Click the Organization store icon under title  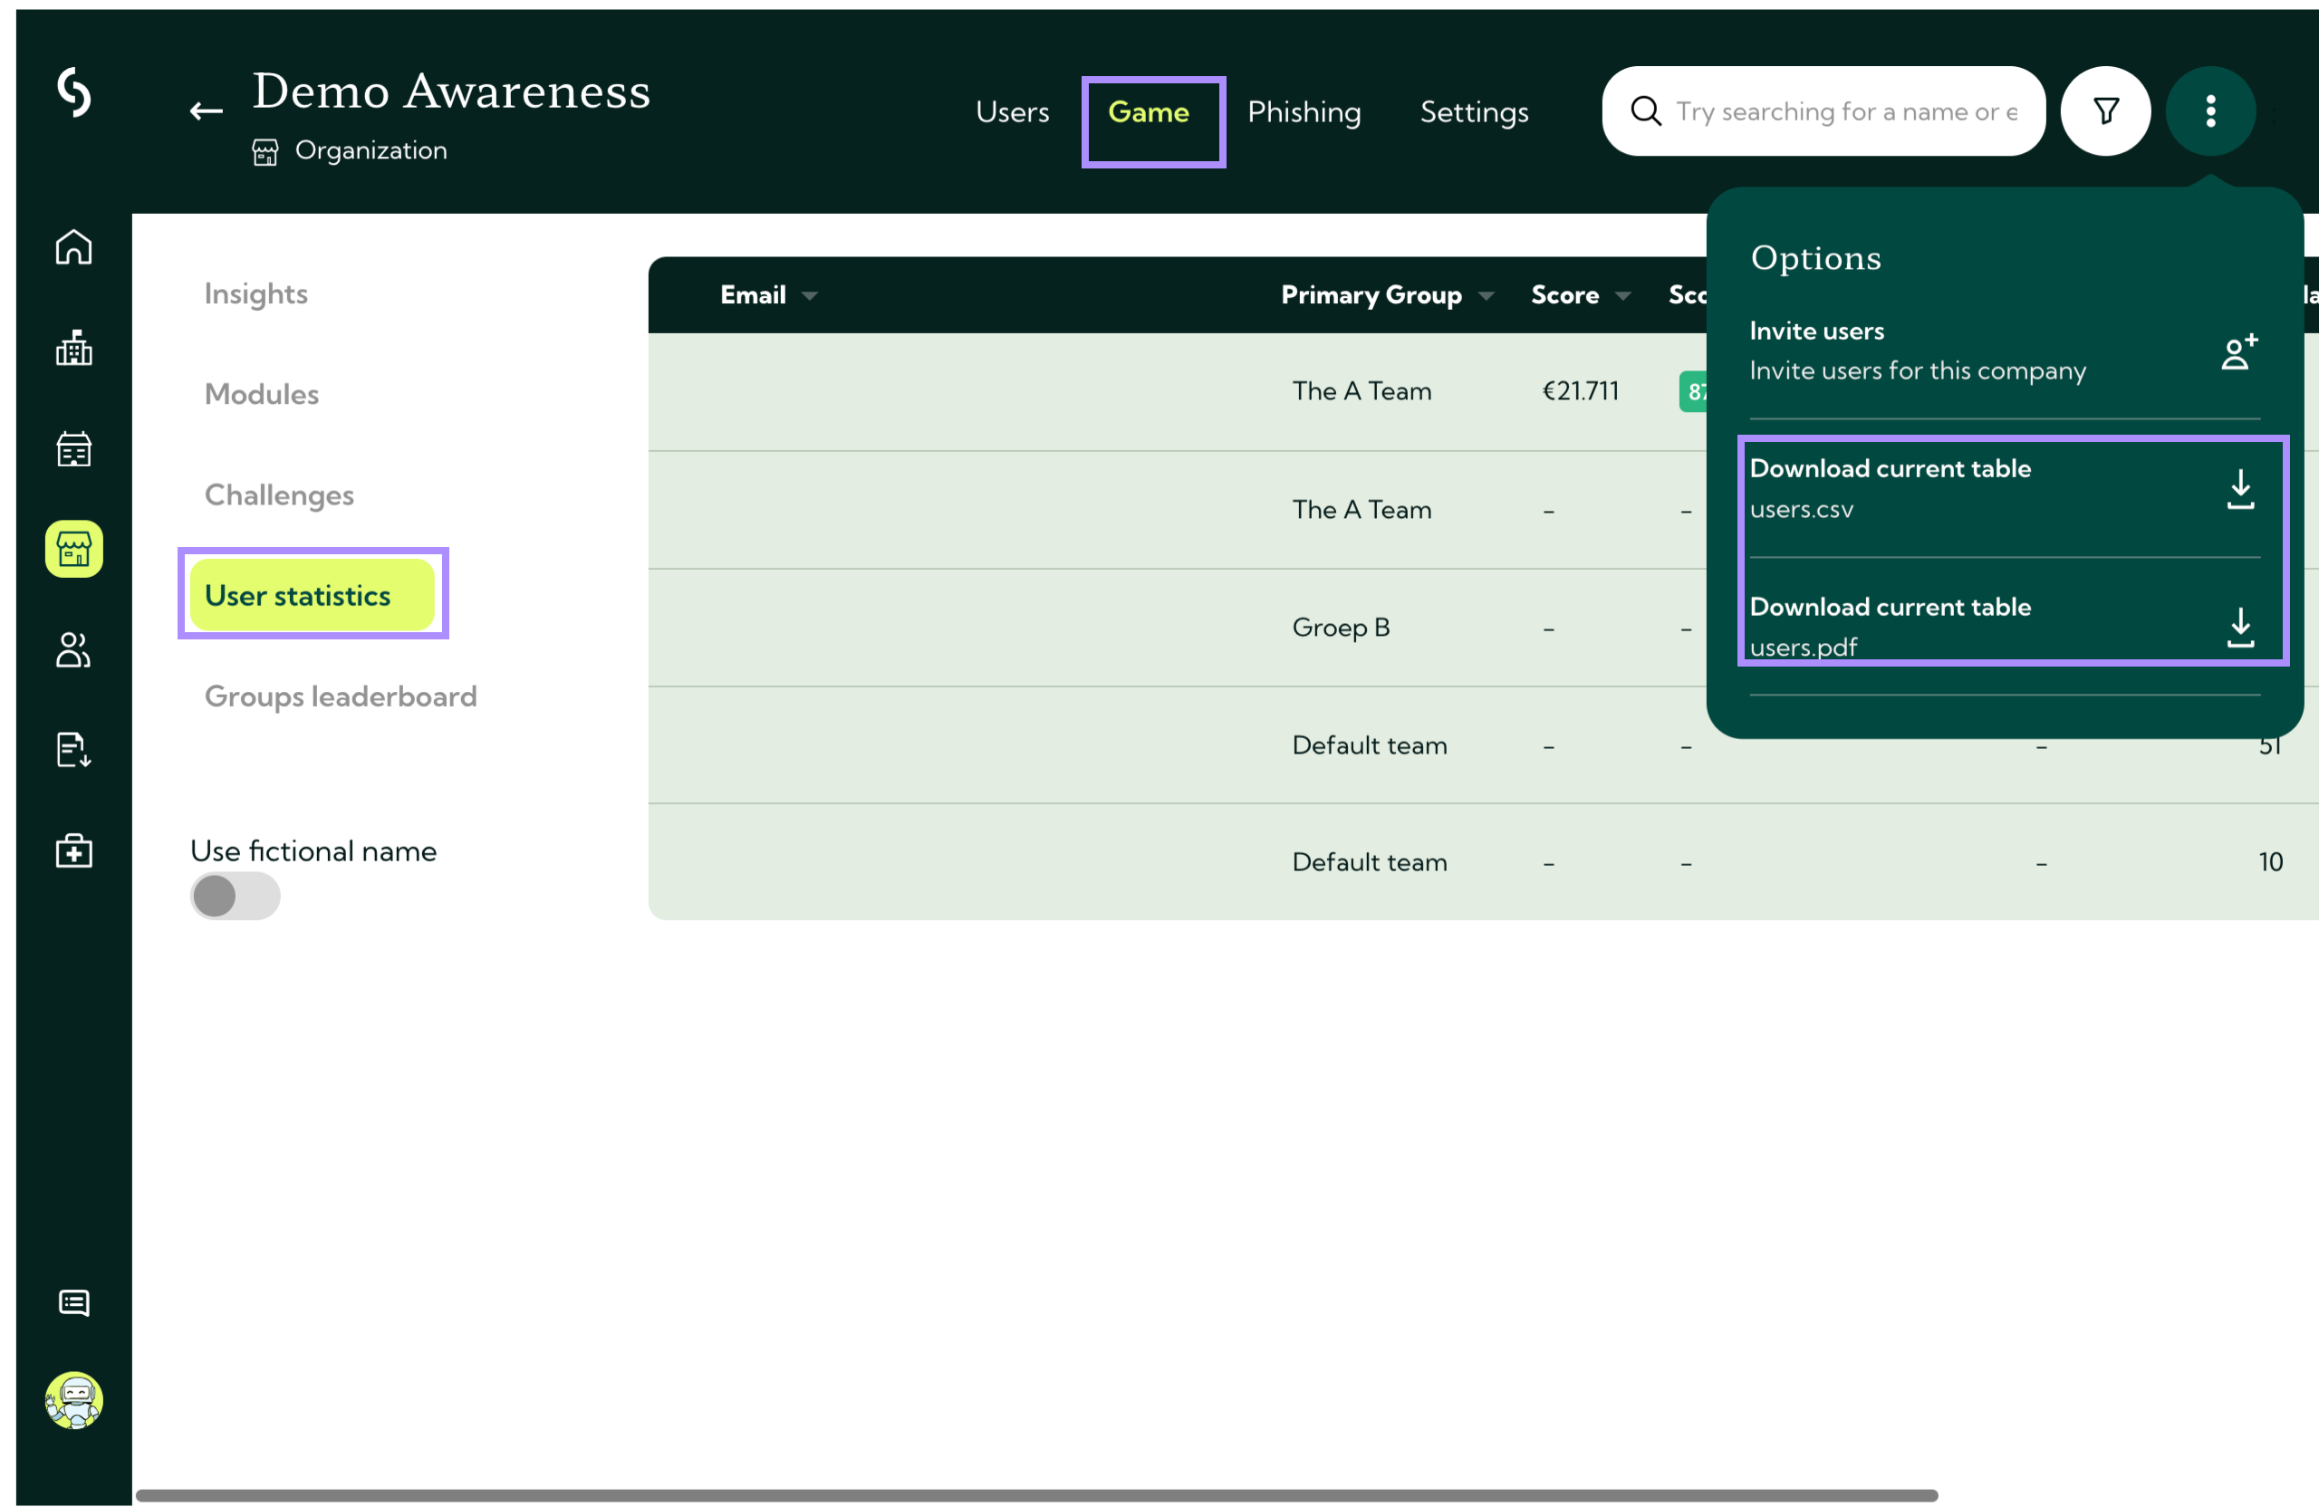(x=265, y=152)
